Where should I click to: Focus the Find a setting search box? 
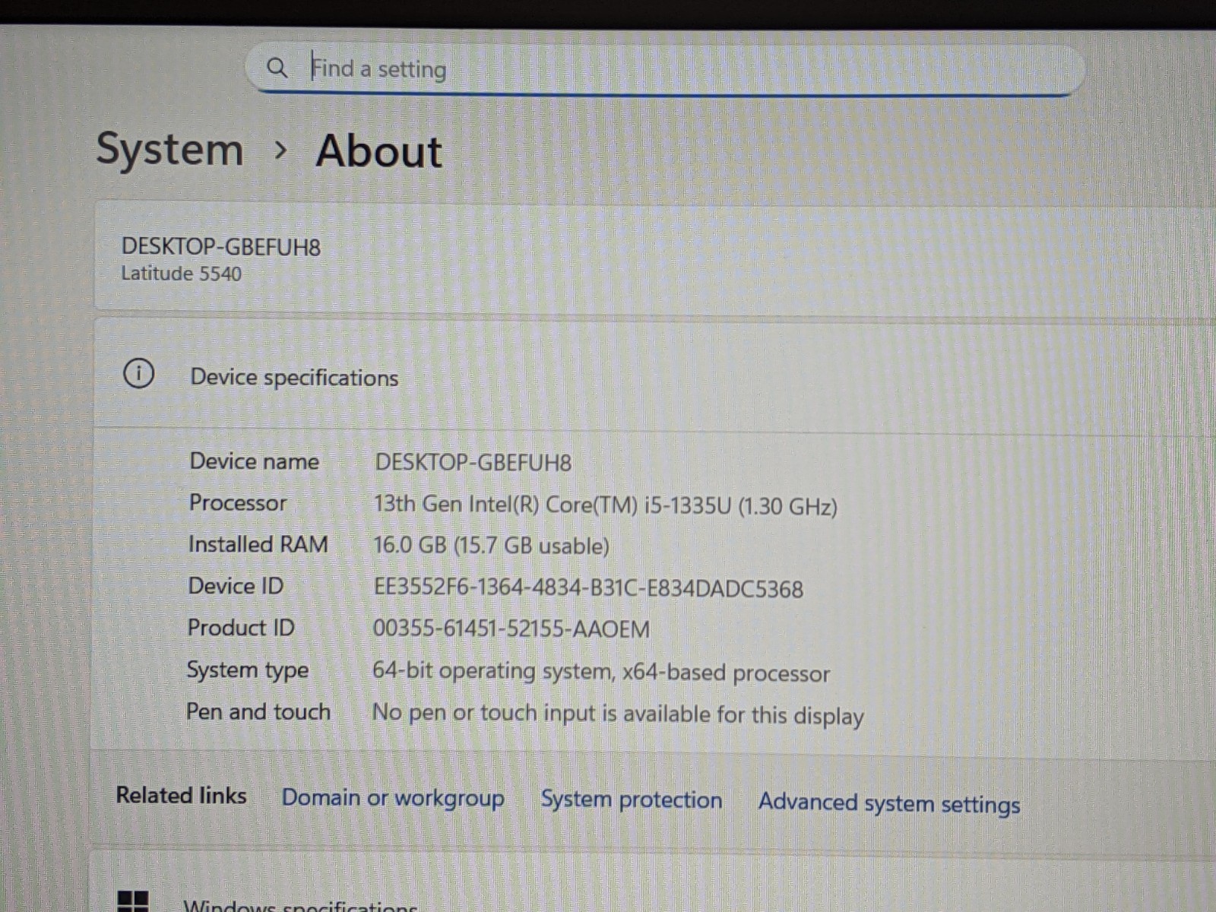click(665, 69)
